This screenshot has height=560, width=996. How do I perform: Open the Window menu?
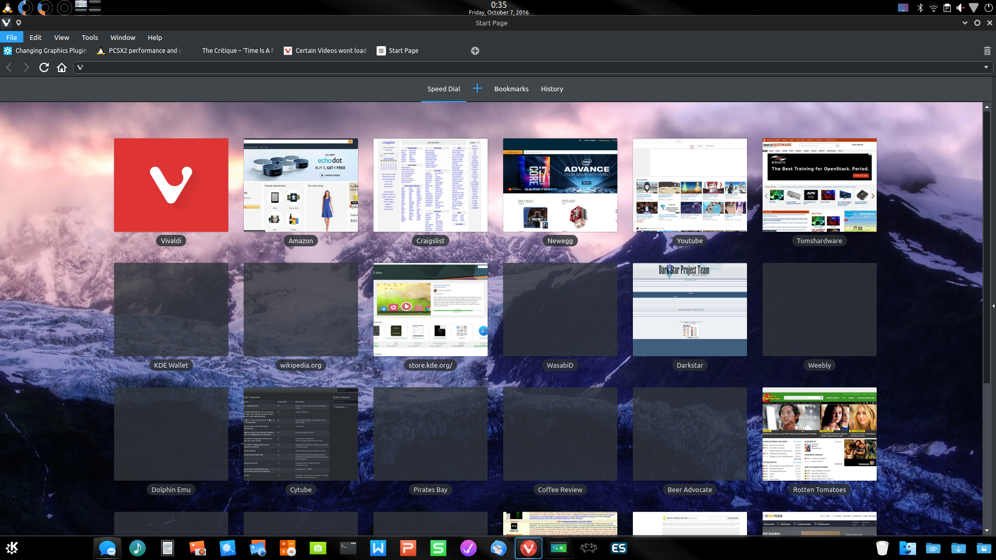click(x=123, y=37)
